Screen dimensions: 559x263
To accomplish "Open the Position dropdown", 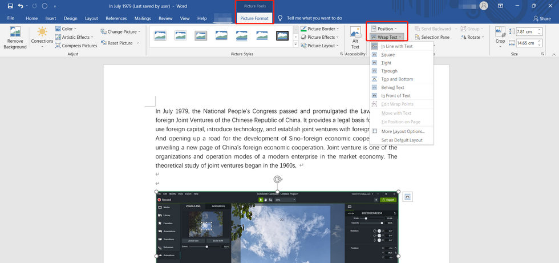I will [x=387, y=29].
